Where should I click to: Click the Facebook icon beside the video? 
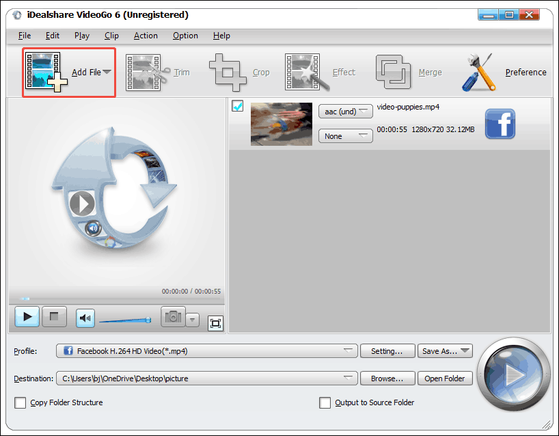point(500,124)
